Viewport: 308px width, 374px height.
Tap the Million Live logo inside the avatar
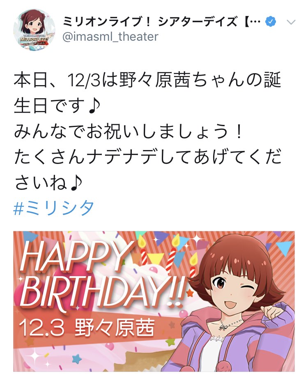(34, 40)
